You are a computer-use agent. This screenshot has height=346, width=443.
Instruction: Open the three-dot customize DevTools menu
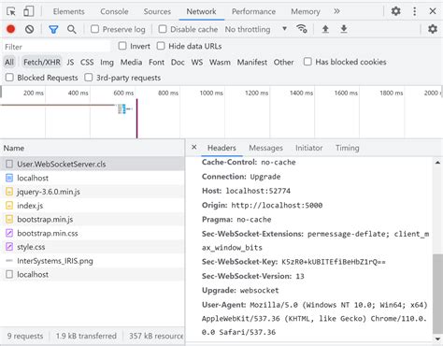[414, 11]
